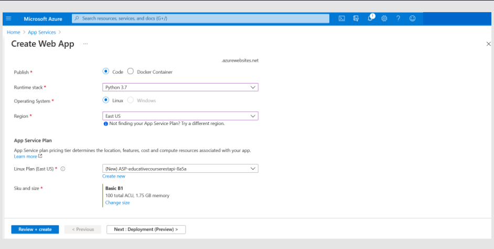Select the Docker Container publish option

(x=131, y=71)
